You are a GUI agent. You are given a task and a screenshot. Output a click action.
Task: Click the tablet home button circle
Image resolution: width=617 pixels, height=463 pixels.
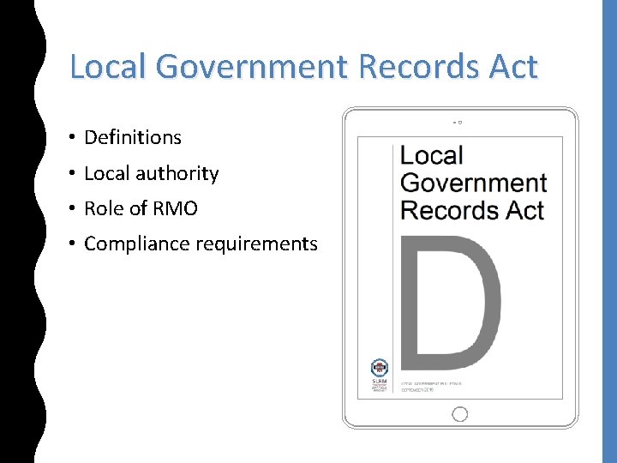(x=459, y=414)
